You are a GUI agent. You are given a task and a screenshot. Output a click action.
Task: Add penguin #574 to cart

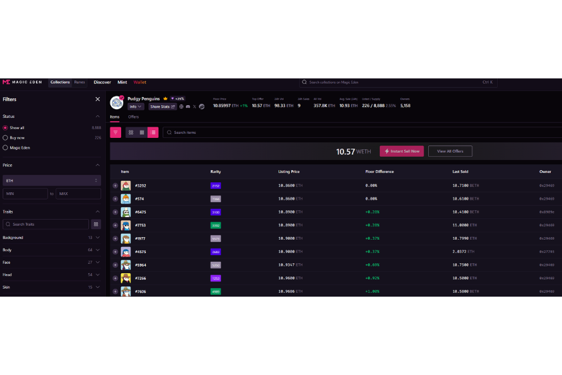(115, 199)
